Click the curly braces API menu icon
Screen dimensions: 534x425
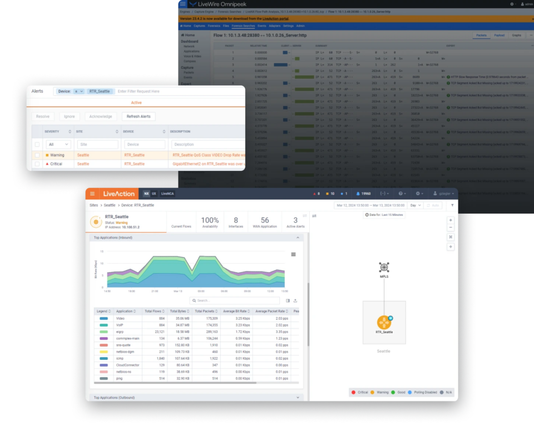coord(384,194)
